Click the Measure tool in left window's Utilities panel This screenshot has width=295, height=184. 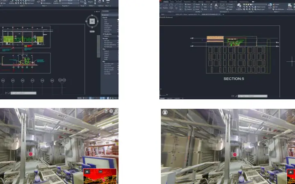(x=90, y=2)
